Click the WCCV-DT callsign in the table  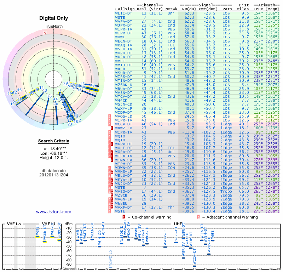point(123,124)
